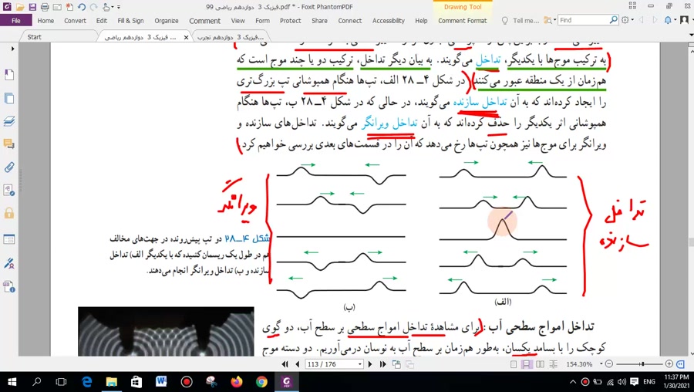Open Microsoft Word from the taskbar
This screenshot has height=392, width=694.
[161, 381]
